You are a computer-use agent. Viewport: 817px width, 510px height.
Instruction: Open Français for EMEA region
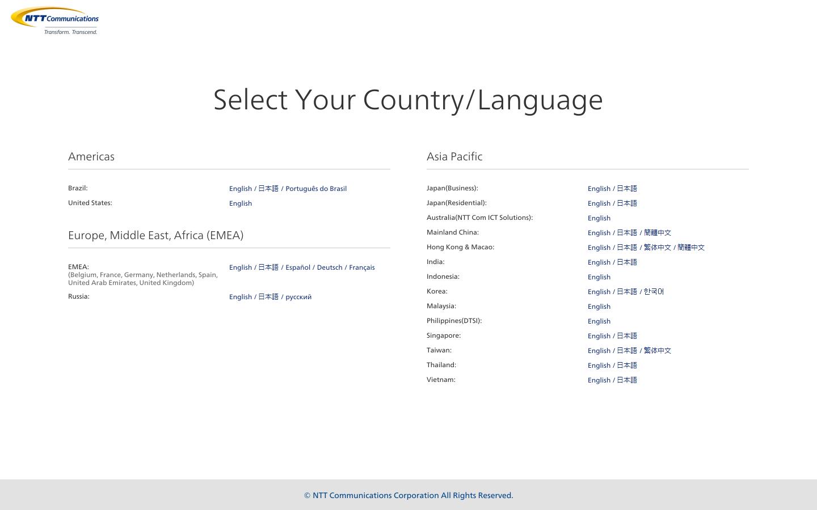(x=361, y=267)
